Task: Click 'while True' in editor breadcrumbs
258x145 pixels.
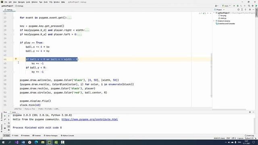Action: click(18, 109)
